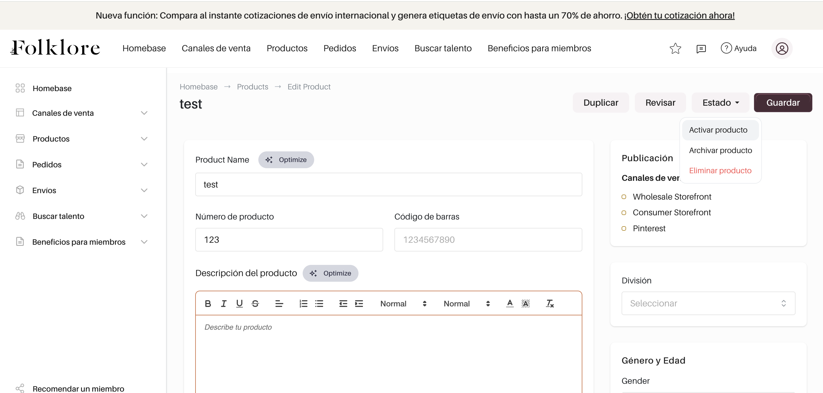Enable the Consumer Storefront channel
The image size is (823, 393).
pyautogui.click(x=624, y=213)
